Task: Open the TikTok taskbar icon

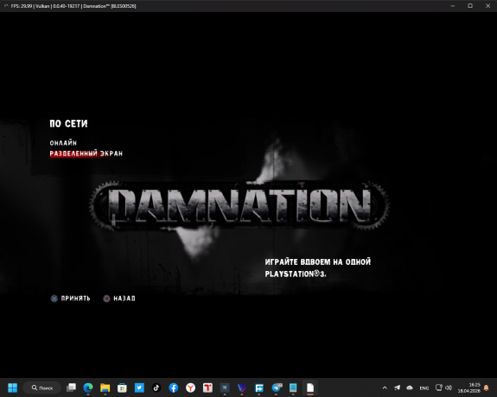Action: [x=156, y=388]
